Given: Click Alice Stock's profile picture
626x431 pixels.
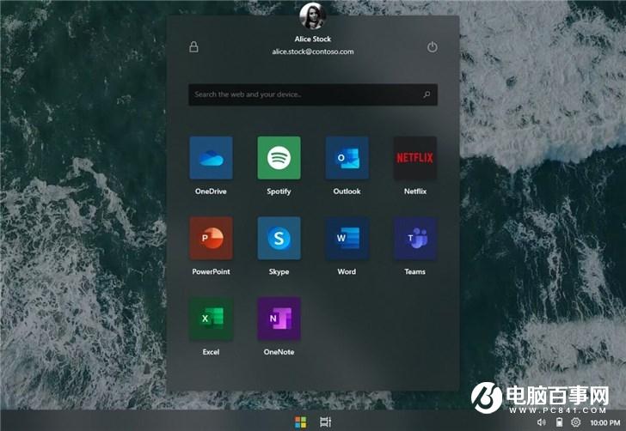Looking at the screenshot, I should [313, 15].
